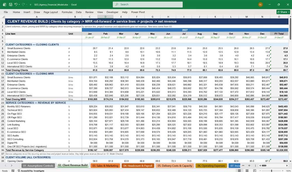Go to the 01. Assumptions Controls sheet
This screenshot has width=292, height=172.
click(38, 166)
